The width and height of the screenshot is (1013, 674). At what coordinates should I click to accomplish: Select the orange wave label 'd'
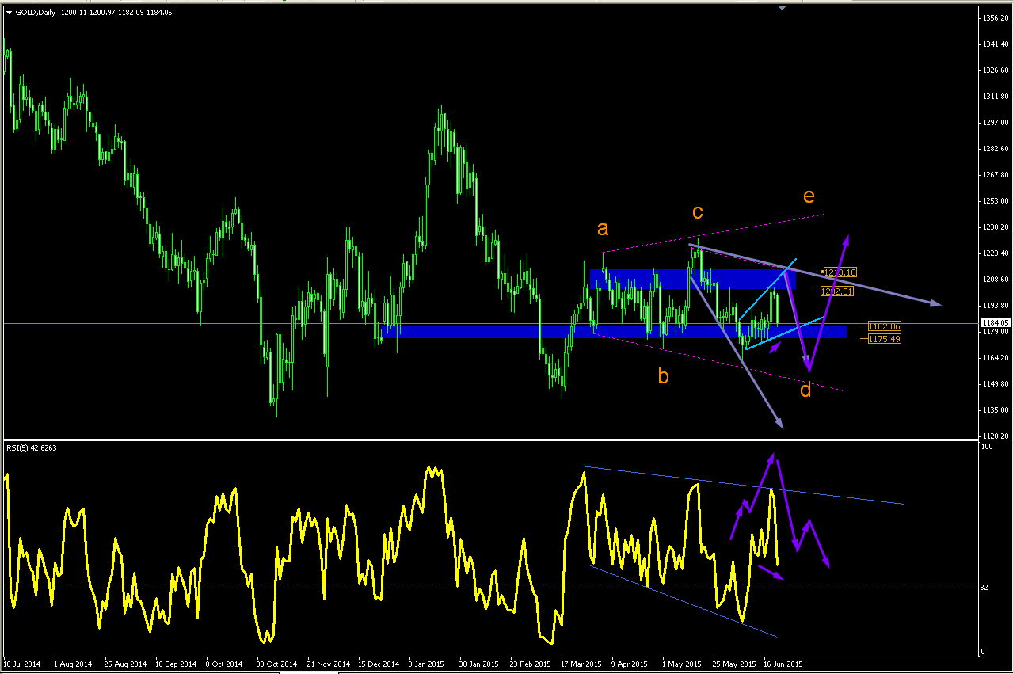(805, 389)
